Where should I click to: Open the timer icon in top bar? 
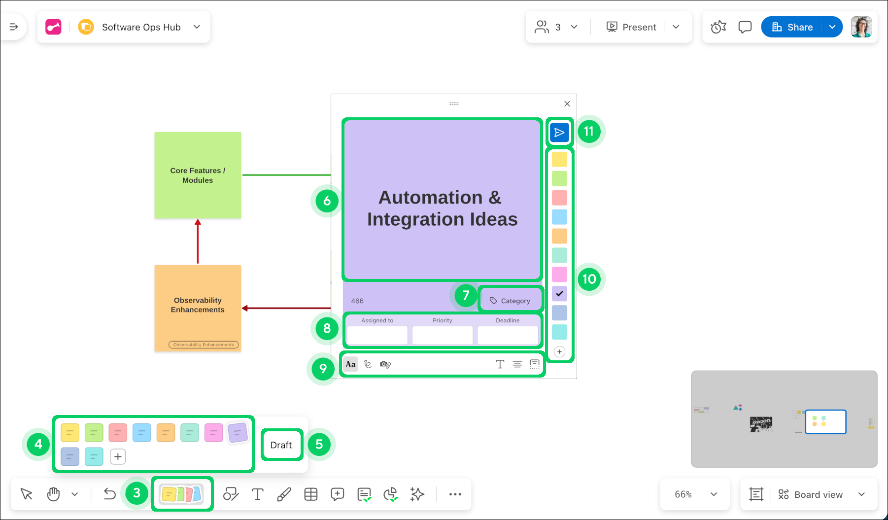(718, 27)
